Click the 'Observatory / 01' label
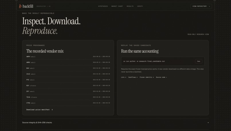 [x=44, y=6]
